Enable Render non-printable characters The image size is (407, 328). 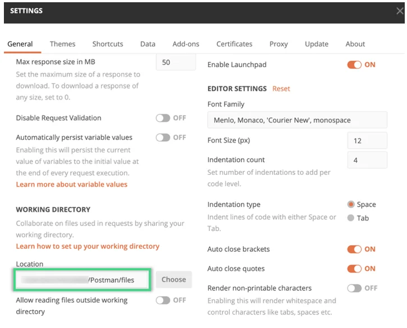tap(354, 288)
